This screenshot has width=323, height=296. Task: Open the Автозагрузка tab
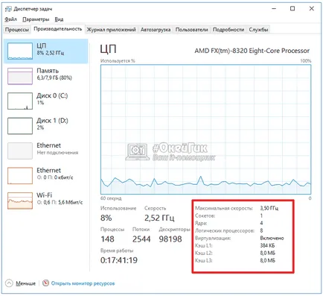pyautogui.click(x=156, y=30)
